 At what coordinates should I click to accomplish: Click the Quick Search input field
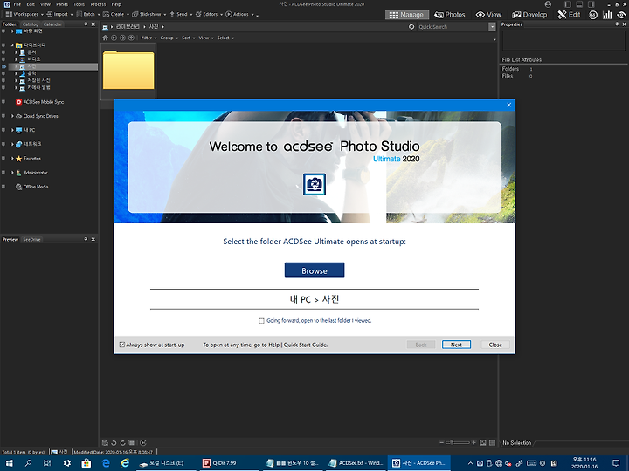(x=453, y=27)
